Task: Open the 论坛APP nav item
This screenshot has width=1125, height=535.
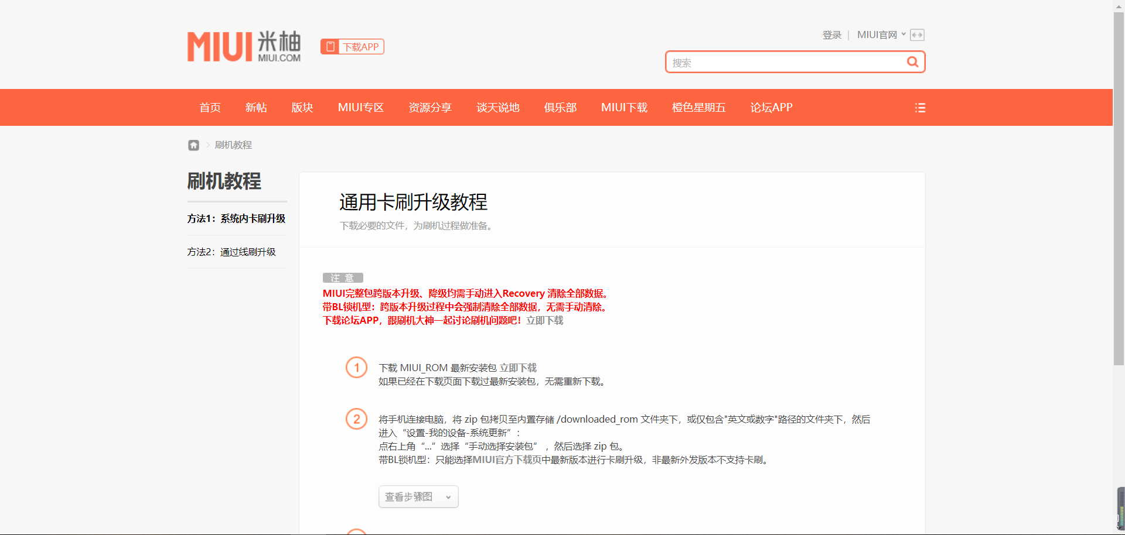Action: tap(771, 108)
